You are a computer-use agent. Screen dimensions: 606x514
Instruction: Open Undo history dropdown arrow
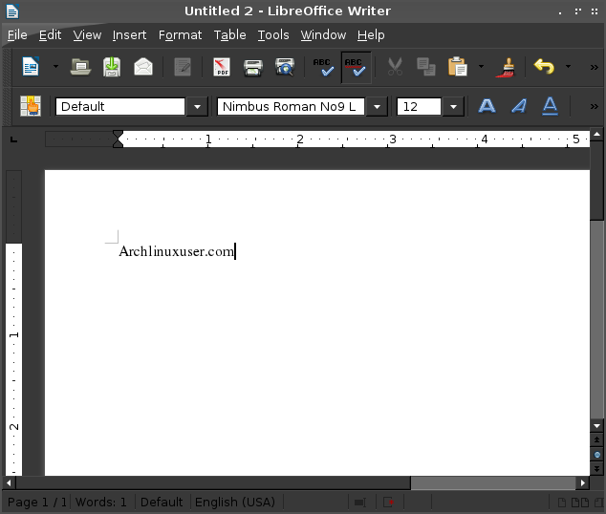click(568, 67)
